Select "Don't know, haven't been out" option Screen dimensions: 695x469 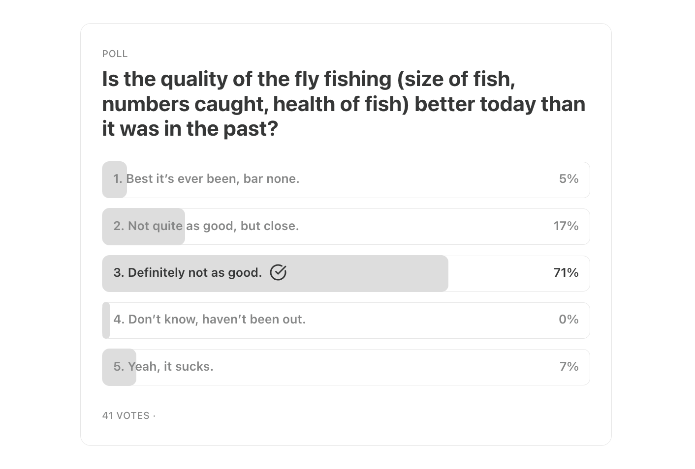217,320
